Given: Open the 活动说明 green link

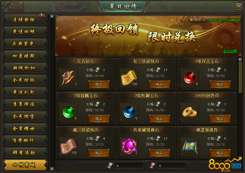Looking at the screenshot, I should pyautogui.click(x=230, y=51).
